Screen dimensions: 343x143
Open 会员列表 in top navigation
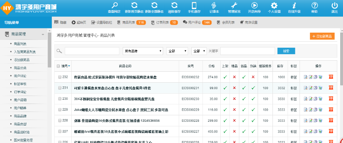(x=226, y=22)
